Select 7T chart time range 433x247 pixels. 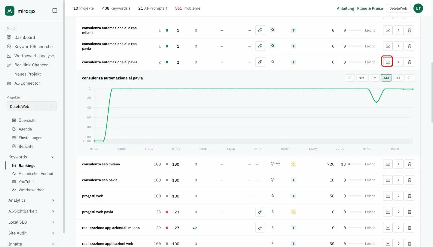pyautogui.click(x=350, y=78)
